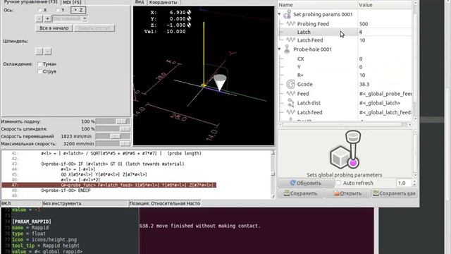Viewport: 451px width, 254px height.
Task: Click the 1.0 refresh interval field
Action: (404, 183)
